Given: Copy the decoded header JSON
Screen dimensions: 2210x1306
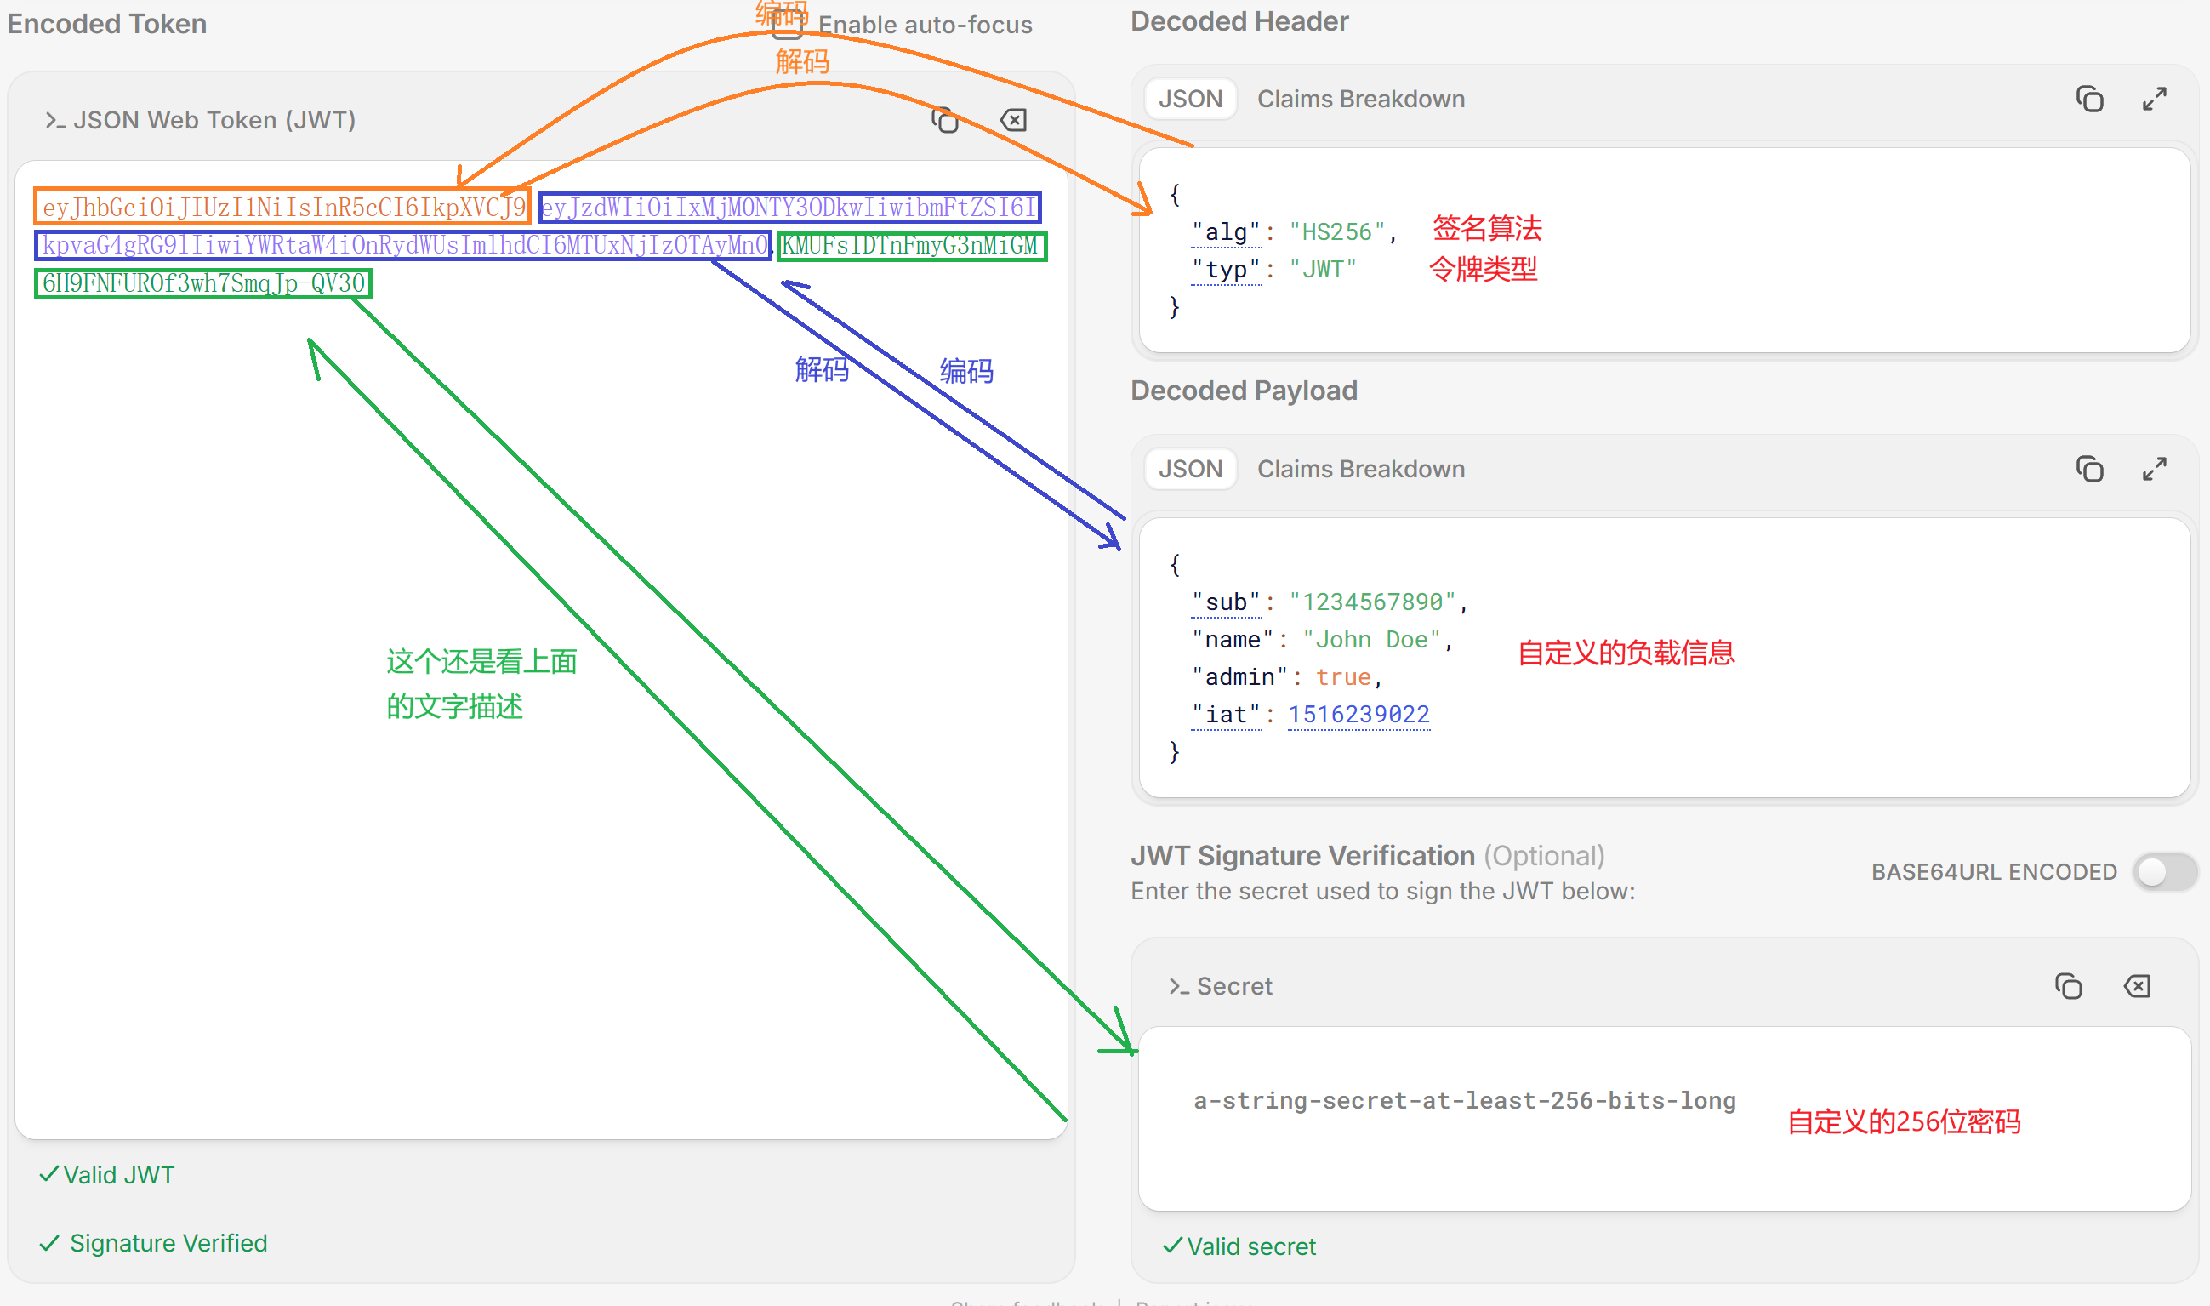Looking at the screenshot, I should pyautogui.click(x=2089, y=99).
